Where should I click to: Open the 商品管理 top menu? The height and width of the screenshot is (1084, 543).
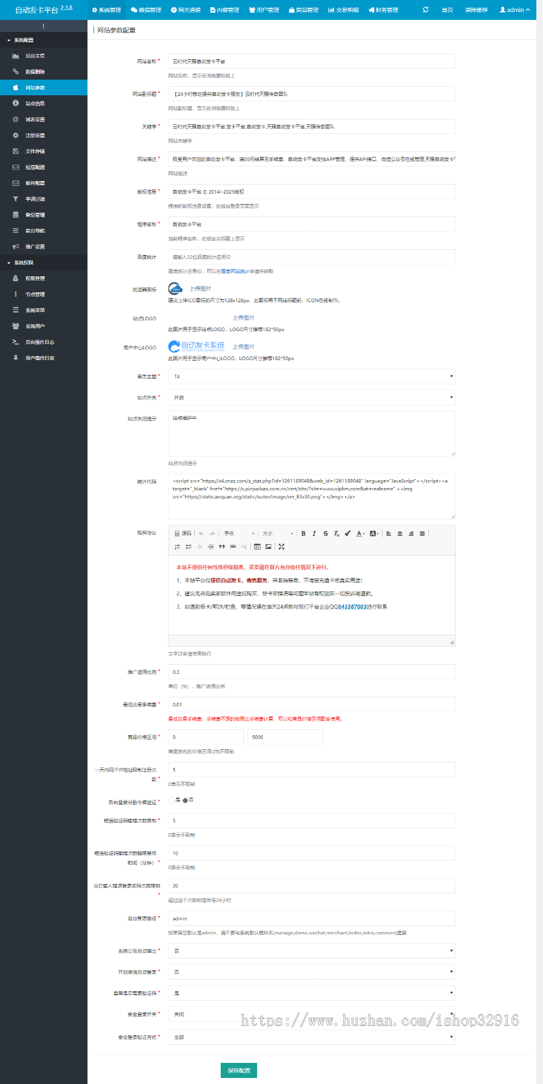303,10
